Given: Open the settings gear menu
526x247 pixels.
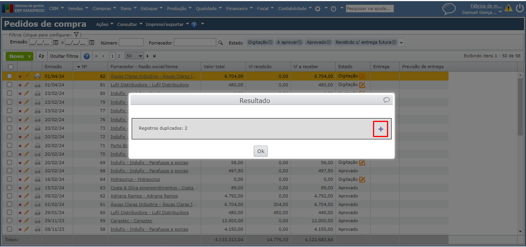Looking at the screenshot, I should [318, 9].
